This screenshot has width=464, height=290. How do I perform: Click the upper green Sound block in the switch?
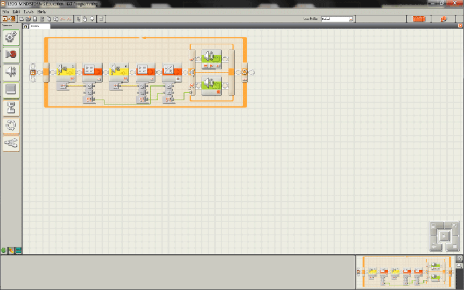coord(211,58)
